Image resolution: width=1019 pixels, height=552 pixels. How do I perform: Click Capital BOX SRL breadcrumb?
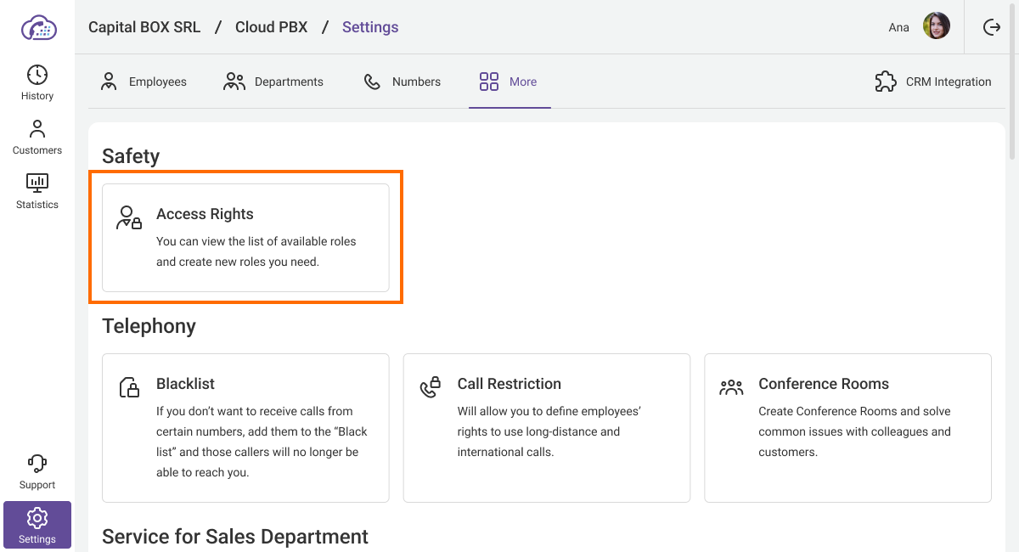pyautogui.click(x=144, y=27)
